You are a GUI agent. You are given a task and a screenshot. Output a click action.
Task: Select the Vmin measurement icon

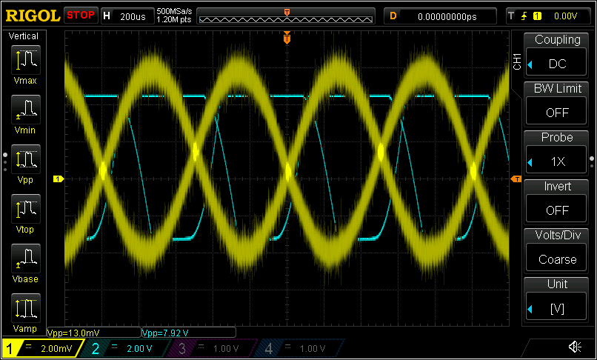click(25, 110)
